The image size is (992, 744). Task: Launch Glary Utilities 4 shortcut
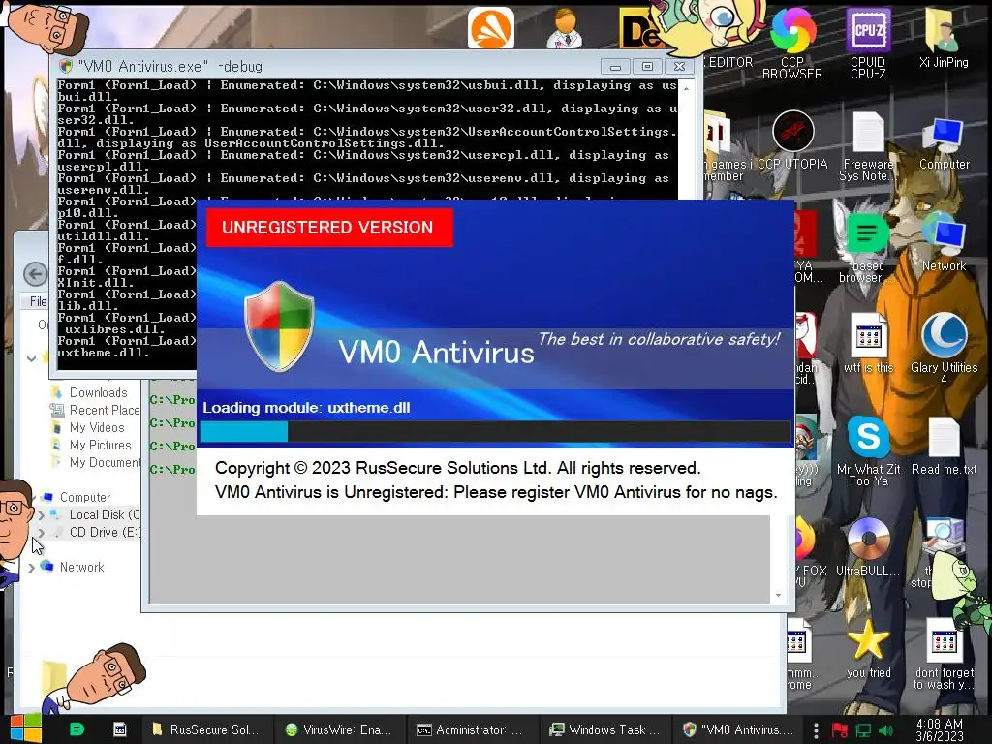944,348
